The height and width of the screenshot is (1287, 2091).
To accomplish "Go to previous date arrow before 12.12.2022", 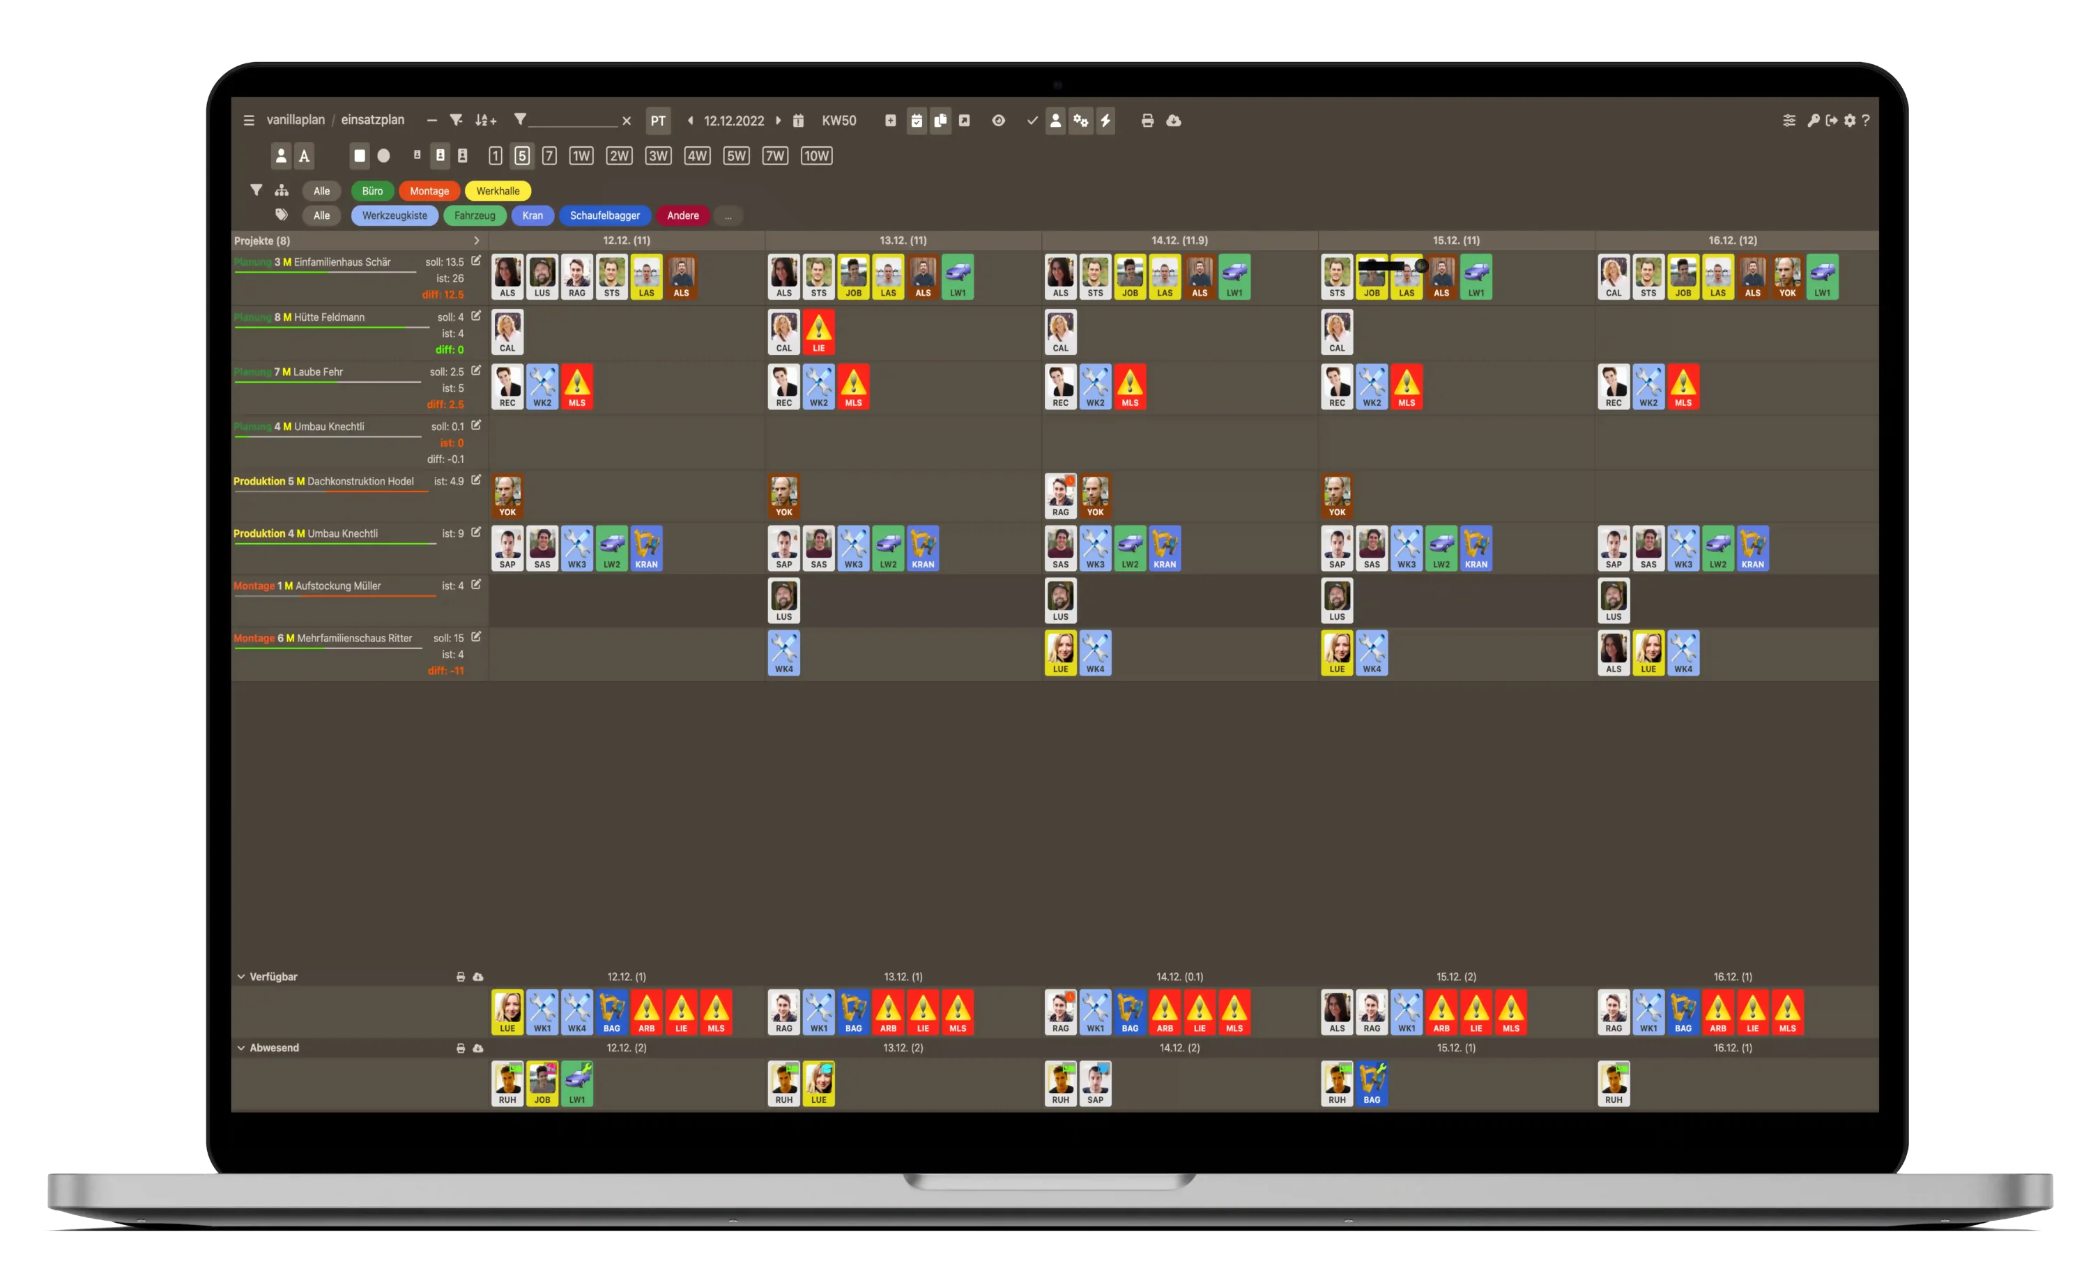I will [690, 121].
